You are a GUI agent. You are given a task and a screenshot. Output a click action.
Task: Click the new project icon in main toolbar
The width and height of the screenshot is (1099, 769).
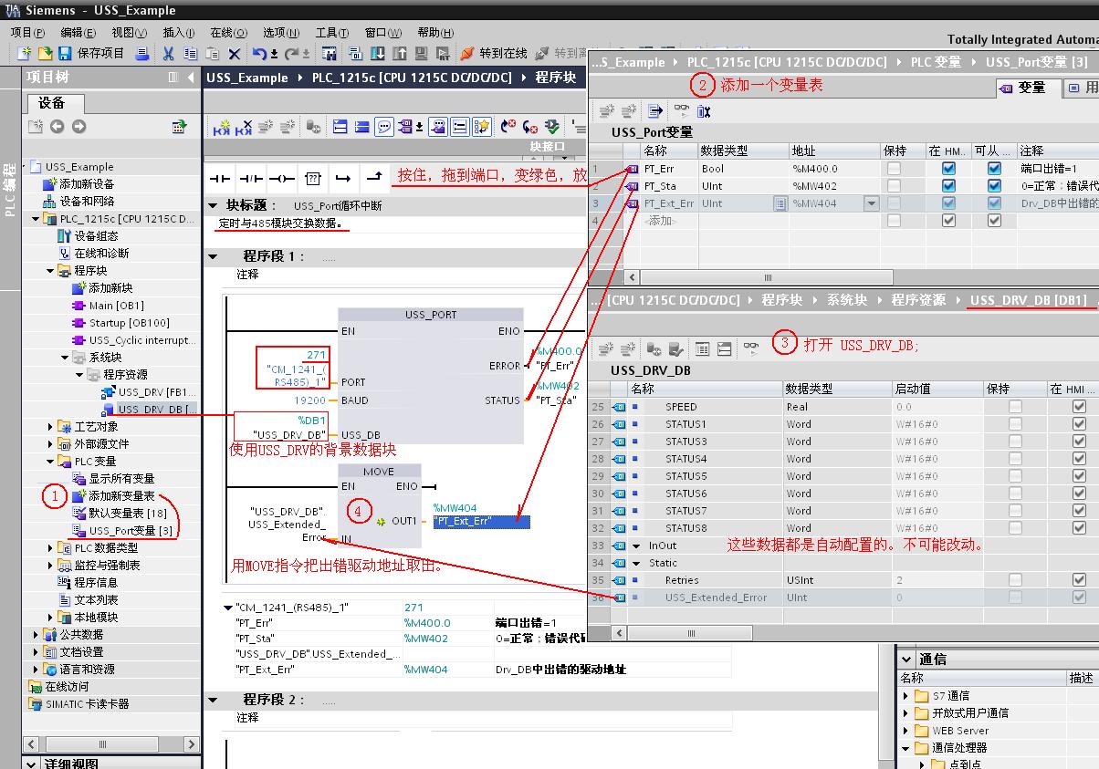(24, 53)
